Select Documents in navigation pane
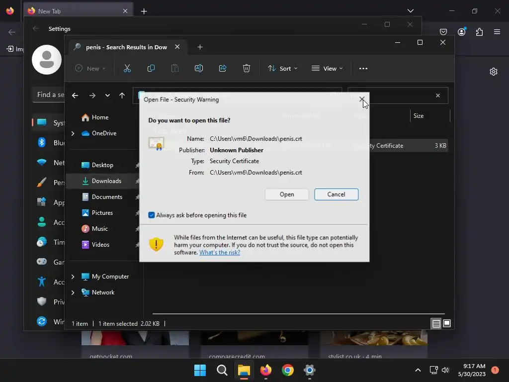The height and width of the screenshot is (382, 509). click(107, 197)
